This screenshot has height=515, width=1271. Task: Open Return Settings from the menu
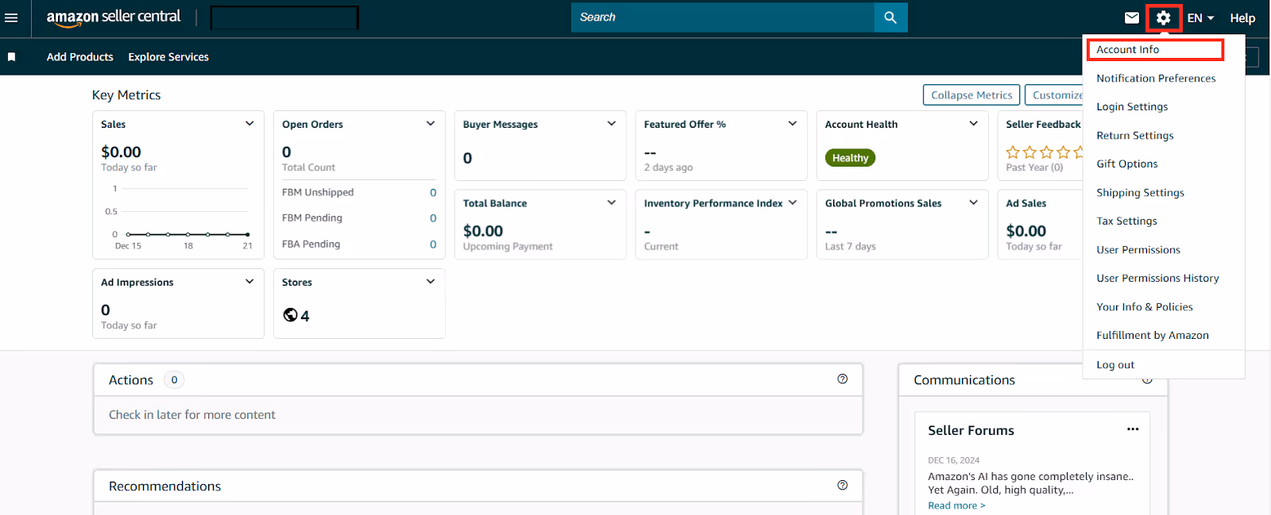click(x=1134, y=135)
